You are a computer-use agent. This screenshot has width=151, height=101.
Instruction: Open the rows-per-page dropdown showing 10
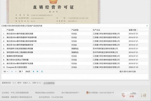pos(6,72)
